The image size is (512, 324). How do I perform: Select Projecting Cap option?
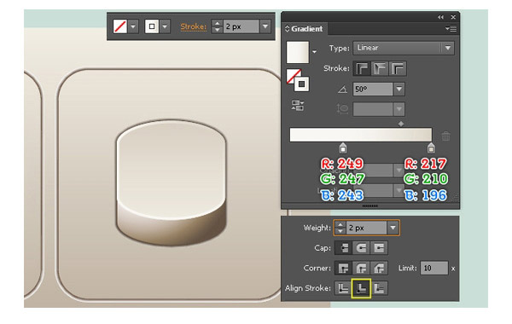(x=379, y=248)
